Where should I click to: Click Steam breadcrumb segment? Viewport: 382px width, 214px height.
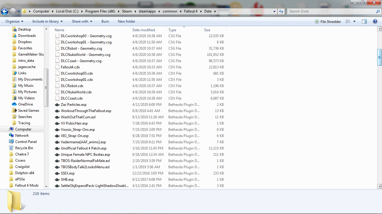(127, 11)
